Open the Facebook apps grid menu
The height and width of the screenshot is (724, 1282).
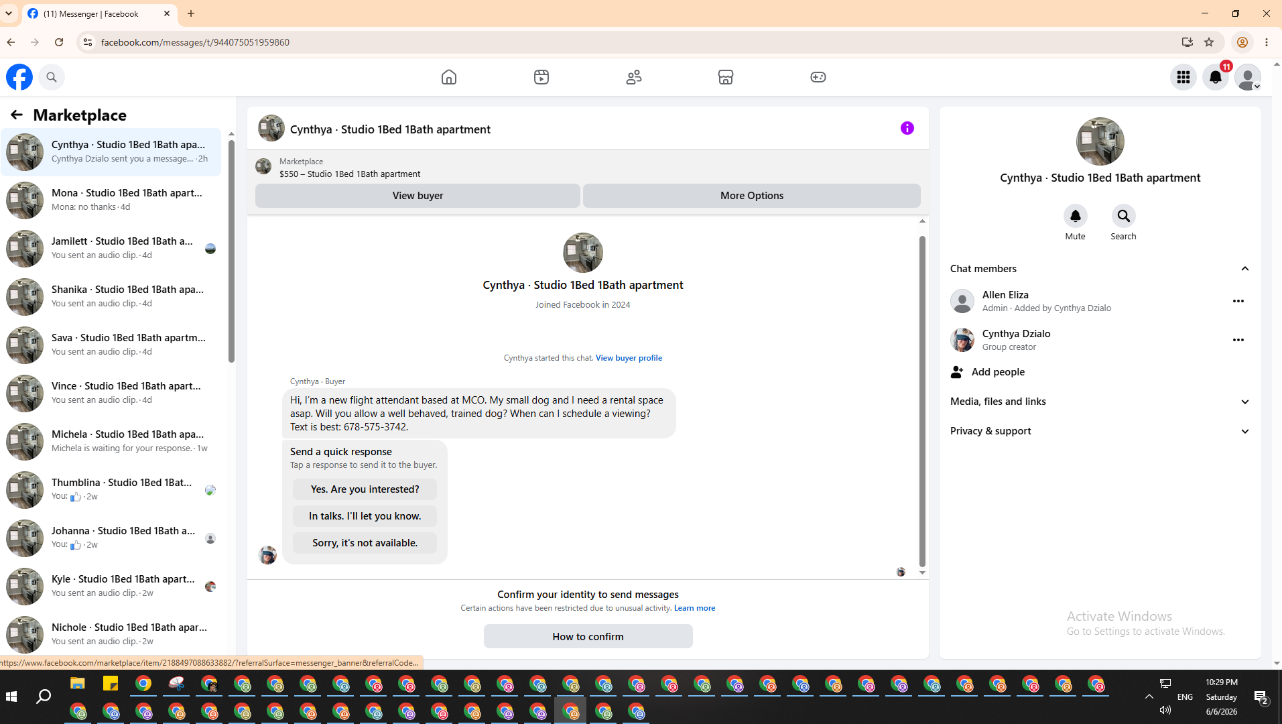tap(1183, 77)
